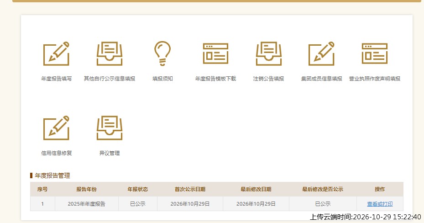Click the 最后修改是否公示 column header
This screenshot has width=424, height=223.
pyautogui.click(x=323, y=189)
